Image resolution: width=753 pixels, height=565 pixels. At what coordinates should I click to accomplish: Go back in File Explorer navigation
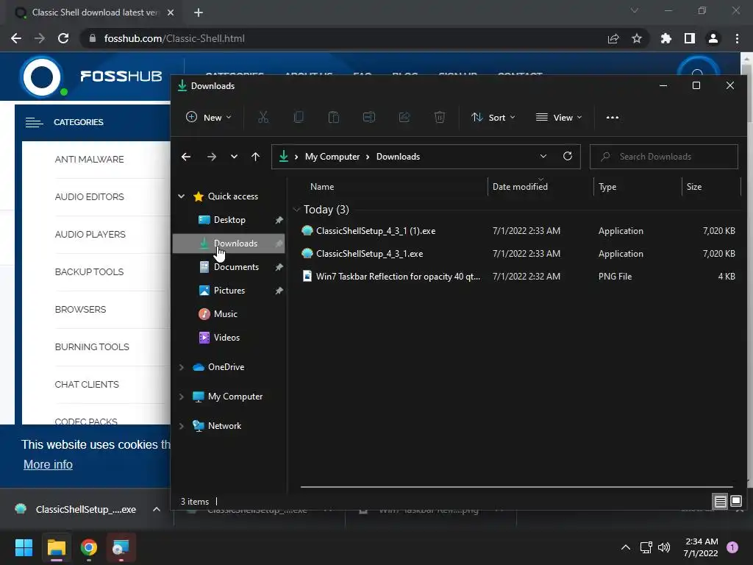[x=186, y=157]
